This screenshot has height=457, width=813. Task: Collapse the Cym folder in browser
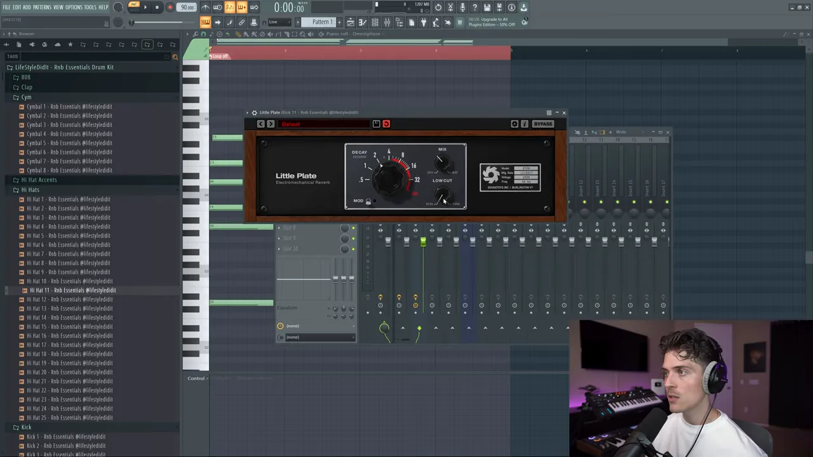(26, 97)
